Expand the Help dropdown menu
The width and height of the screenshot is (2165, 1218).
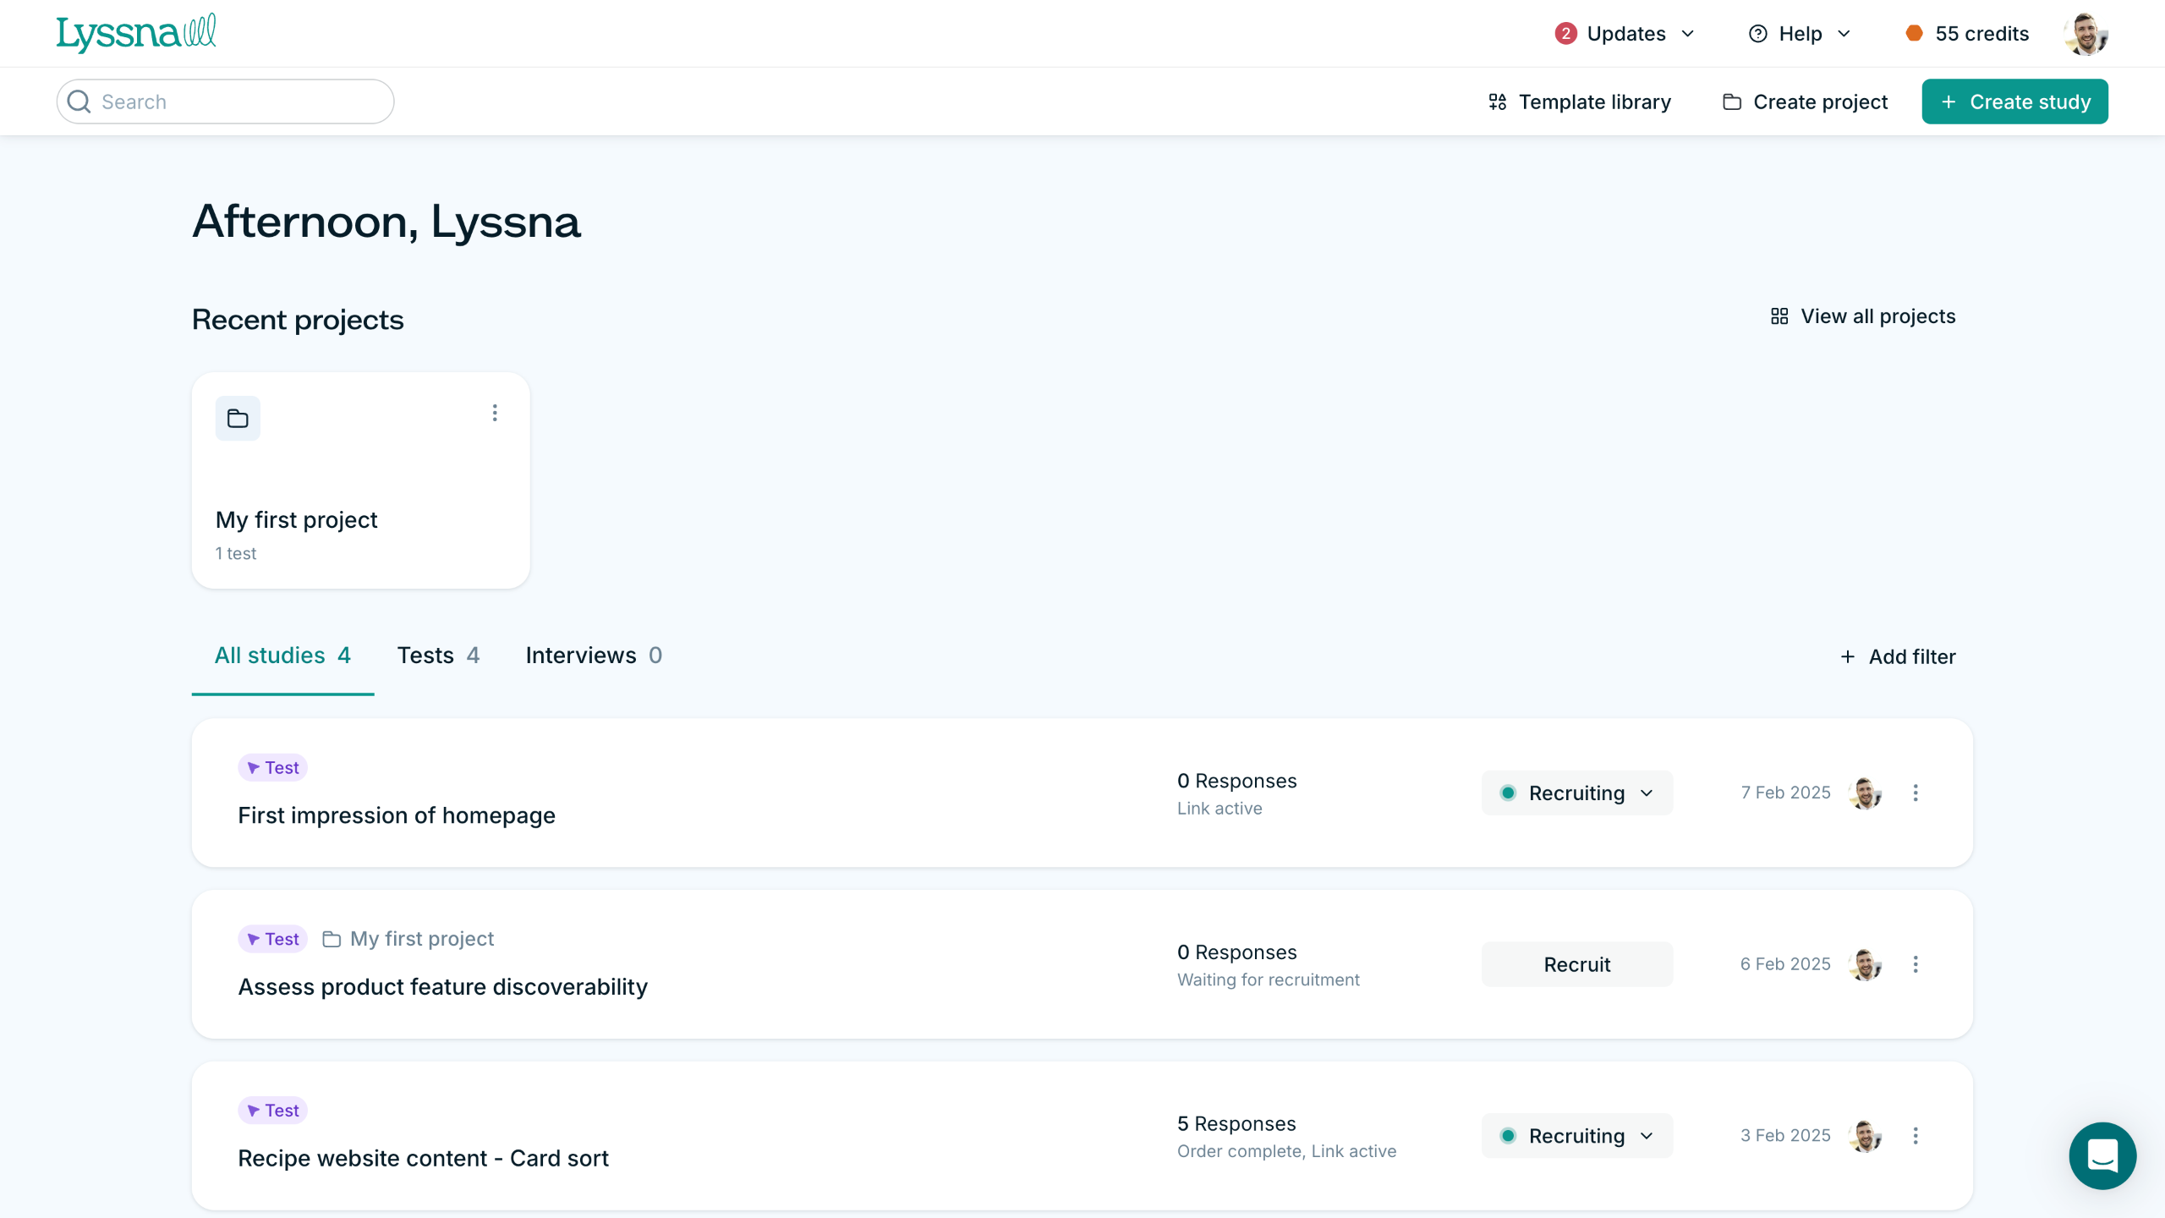1801,34
